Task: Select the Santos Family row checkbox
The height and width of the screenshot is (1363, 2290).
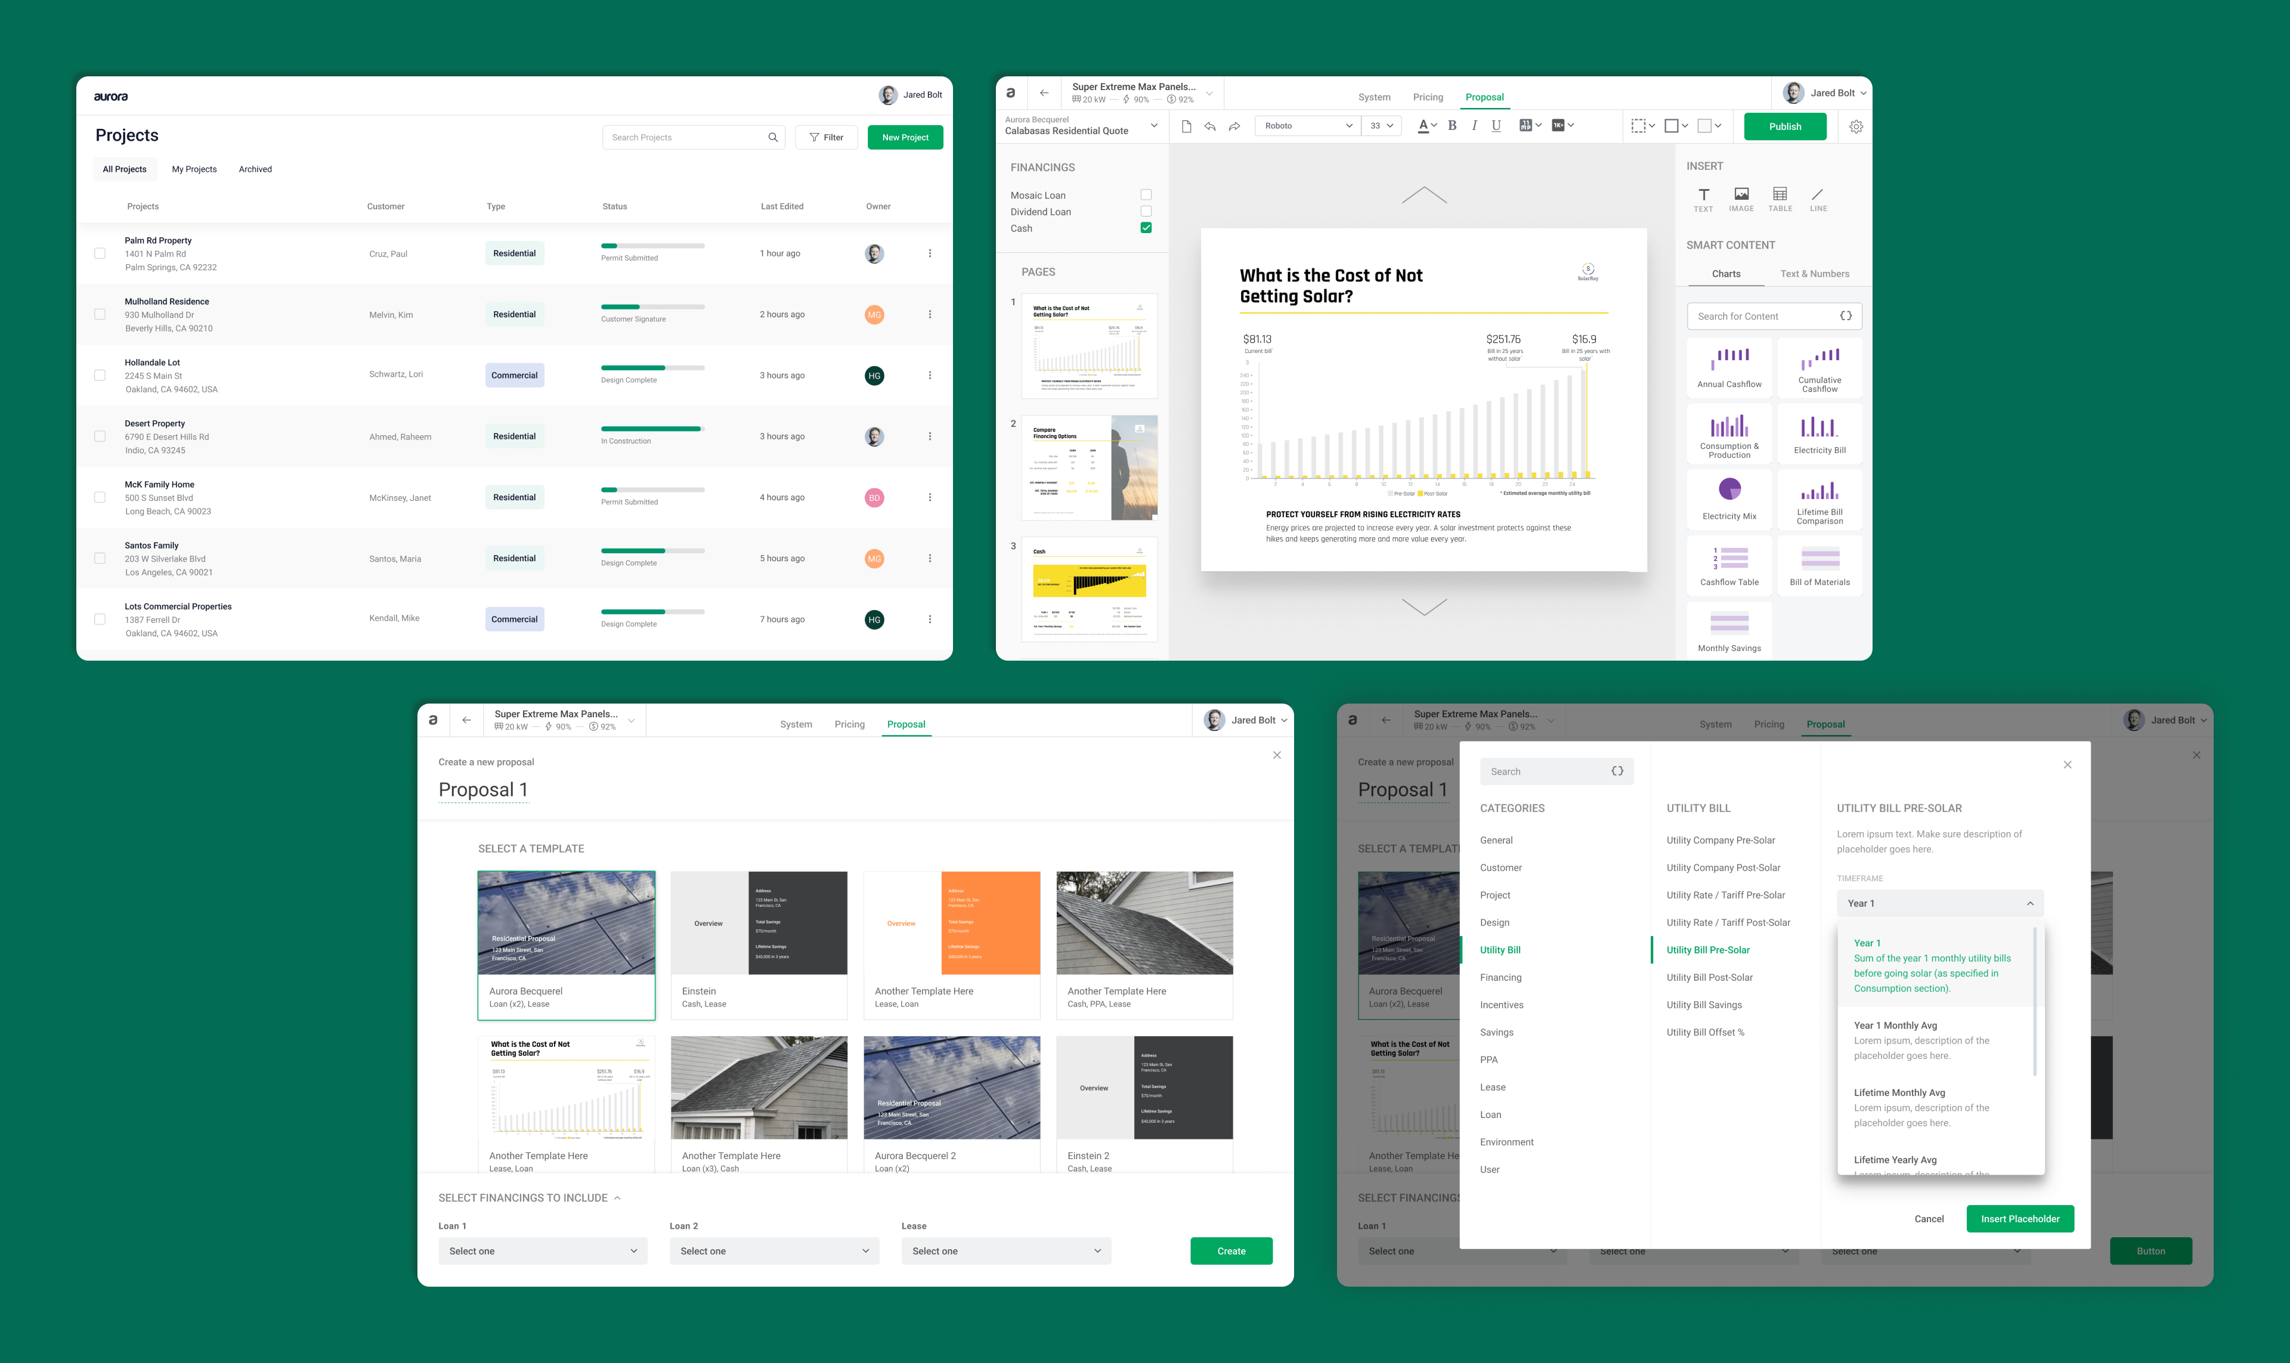Action: pyautogui.click(x=100, y=559)
